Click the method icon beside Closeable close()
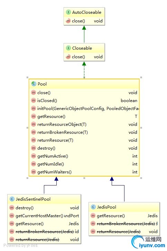 [x=68, y=57]
